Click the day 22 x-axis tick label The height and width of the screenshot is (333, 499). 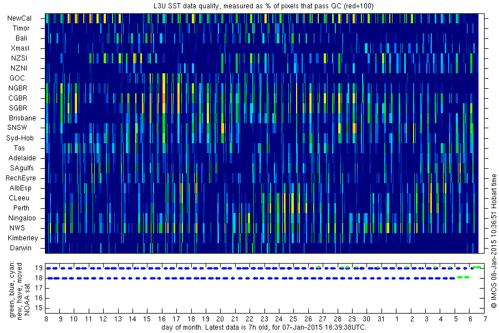249,319
